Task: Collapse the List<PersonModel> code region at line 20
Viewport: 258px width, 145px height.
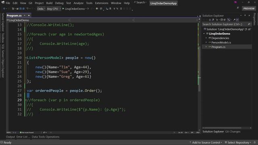Action: pyautogui.click(x=26, y=58)
